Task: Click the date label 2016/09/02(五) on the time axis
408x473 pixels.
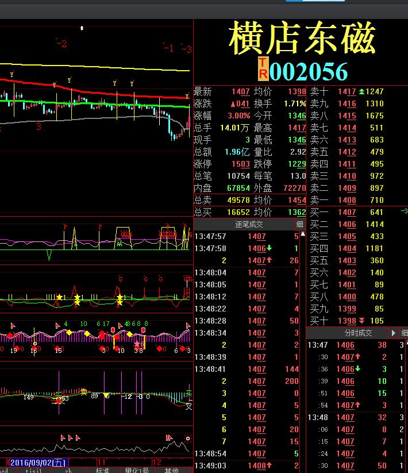Action: pyautogui.click(x=38, y=463)
